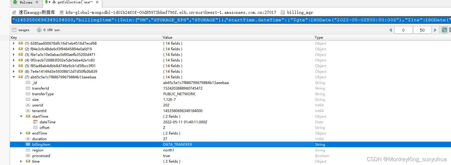Screen dimensions: 451x165
Task: Click the host computer icon beside k8s-global address
Action: click(61, 12)
